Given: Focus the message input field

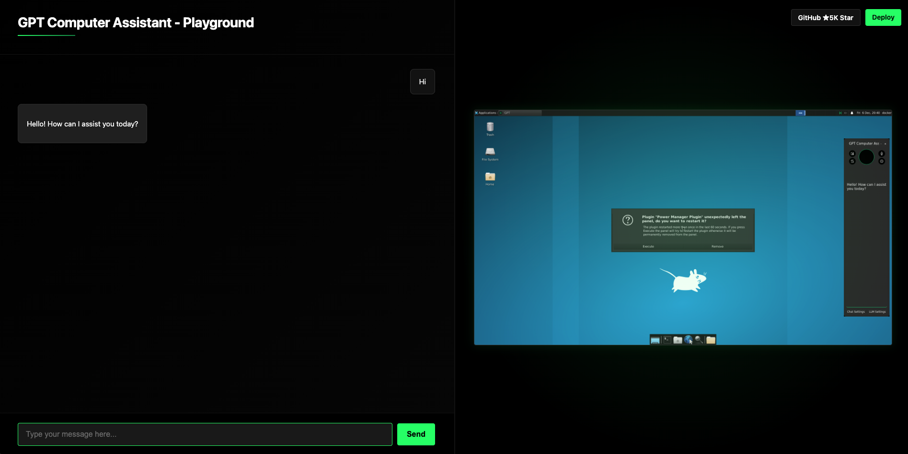Looking at the screenshot, I should pyautogui.click(x=205, y=434).
